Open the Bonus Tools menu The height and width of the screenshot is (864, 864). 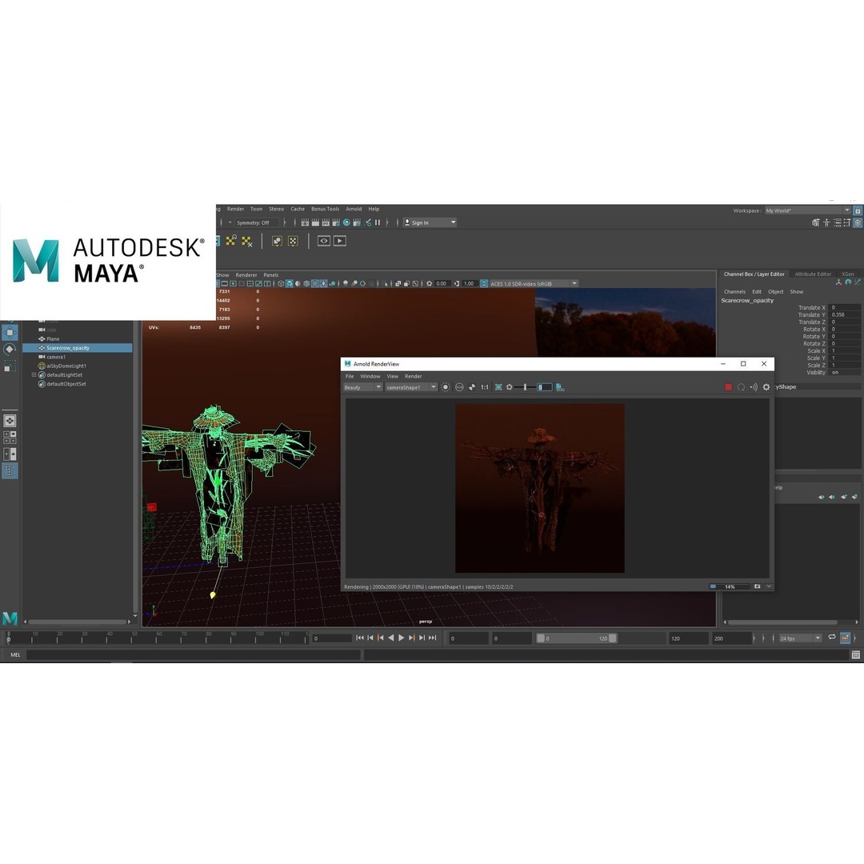click(325, 209)
